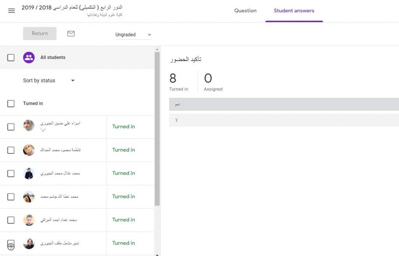Open the hamburger main menu
The height and width of the screenshot is (256, 399).
click(x=11, y=11)
